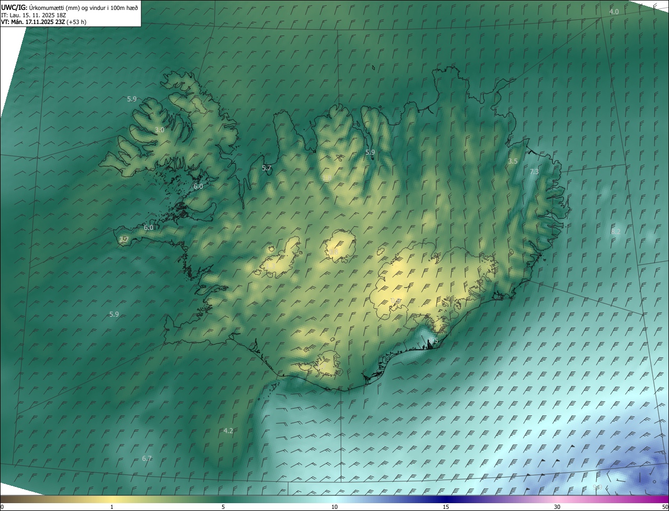Viewport: 669px width, 511px height.
Task: Click the 0.8 value on the central glacier
Action: coord(333,252)
